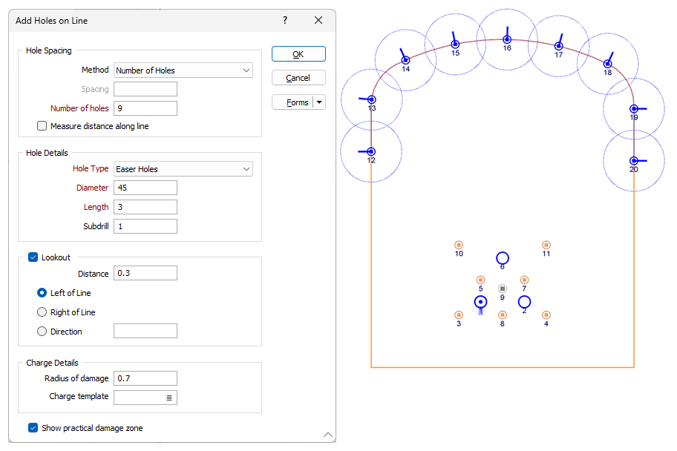Select the Left of Line radio option

point(42,293)
